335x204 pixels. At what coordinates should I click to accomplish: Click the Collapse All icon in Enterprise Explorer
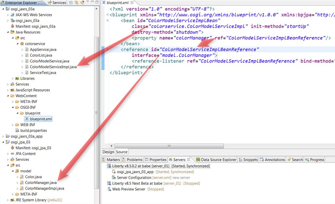click(71, 3)
